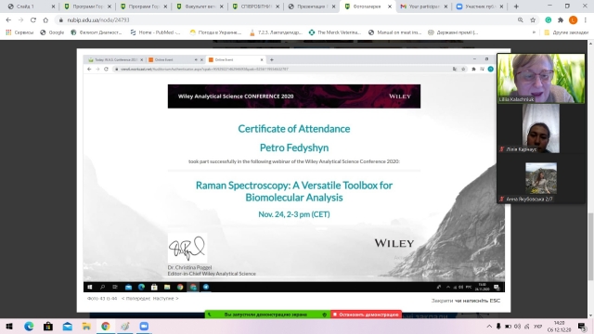
Task: Switch keyboard language УКР indicator
Action: tap(537, 326)
